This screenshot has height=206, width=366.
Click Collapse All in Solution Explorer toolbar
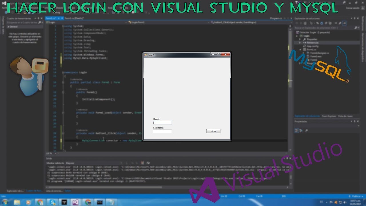325,23
